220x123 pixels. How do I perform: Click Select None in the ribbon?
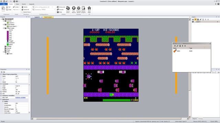[x=26, y=12]
